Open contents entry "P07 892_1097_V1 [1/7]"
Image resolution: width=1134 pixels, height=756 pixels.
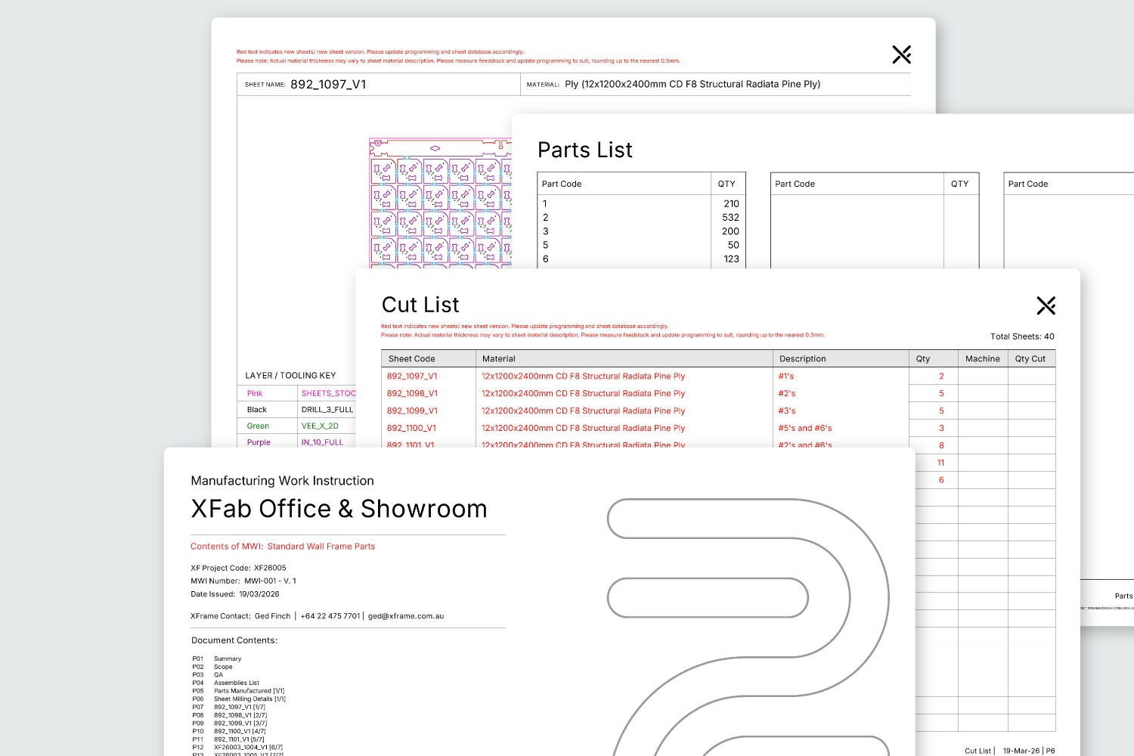[x=229, y=707]
